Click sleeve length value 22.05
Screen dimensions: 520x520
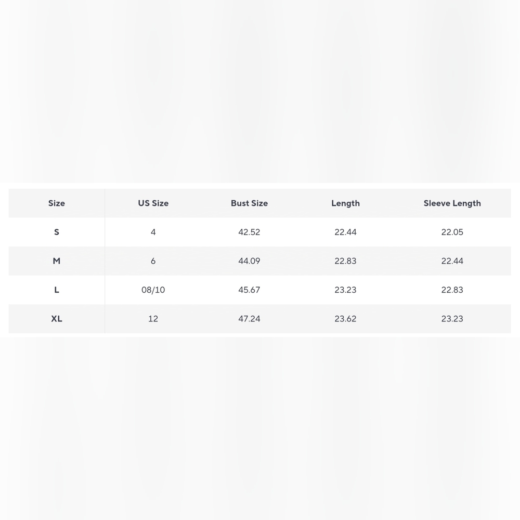[x=452, y=232]
